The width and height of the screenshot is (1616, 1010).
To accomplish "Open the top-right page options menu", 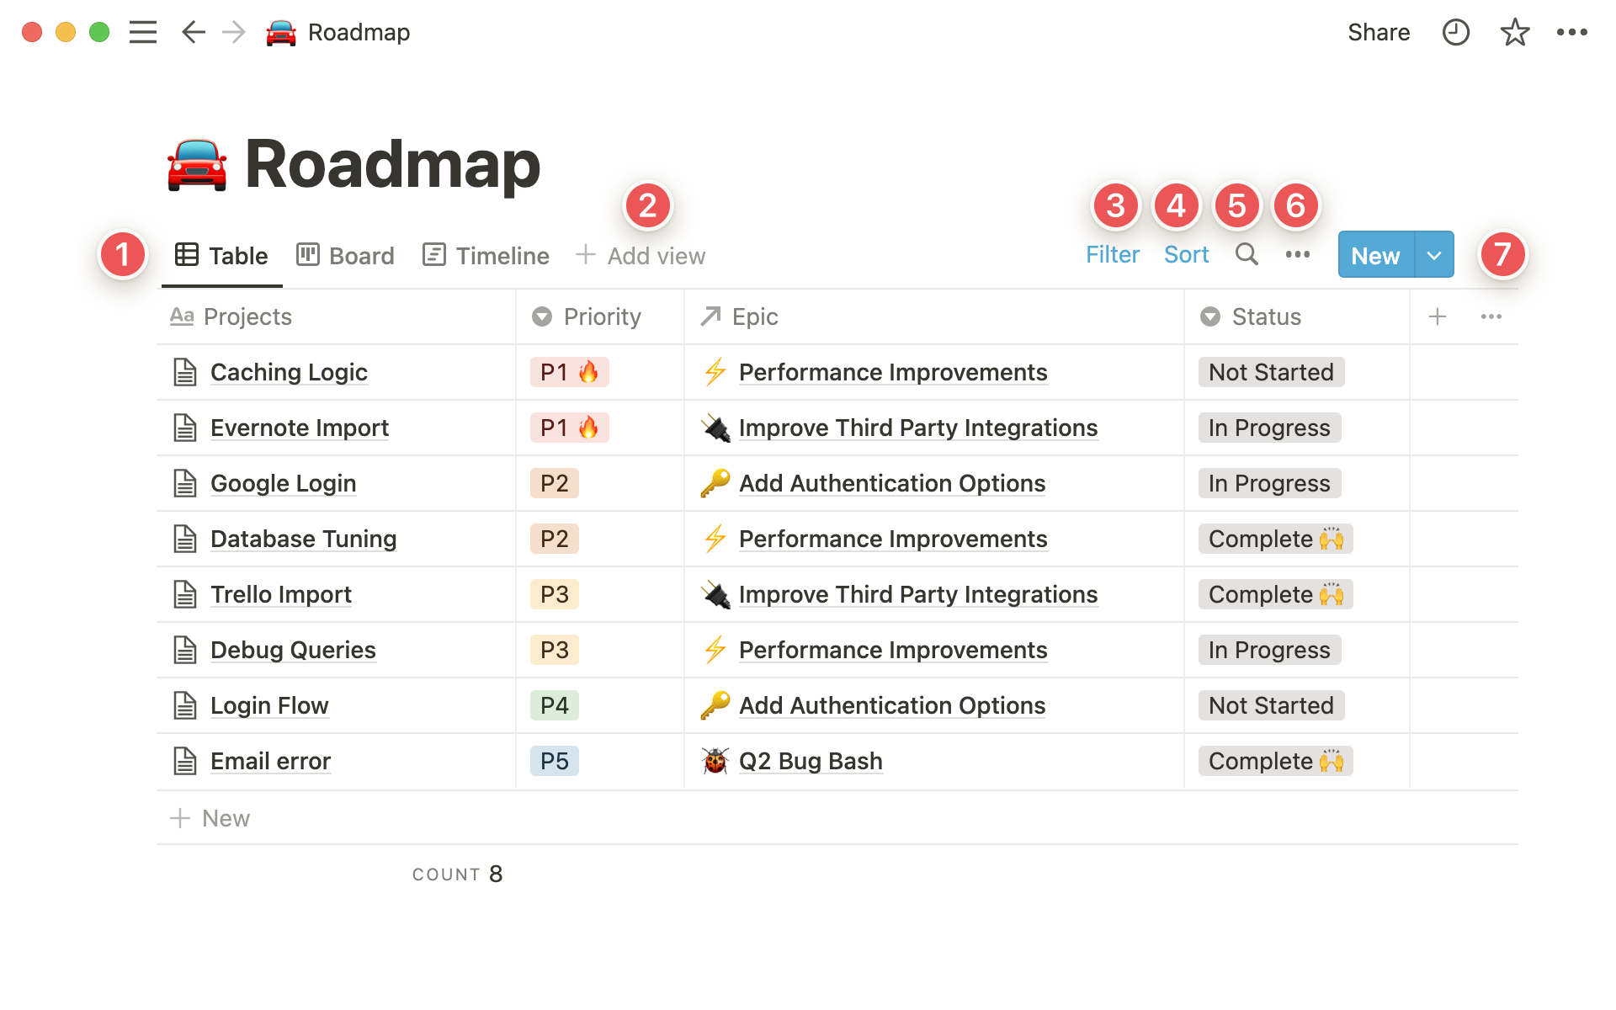I will (1571, 33).
